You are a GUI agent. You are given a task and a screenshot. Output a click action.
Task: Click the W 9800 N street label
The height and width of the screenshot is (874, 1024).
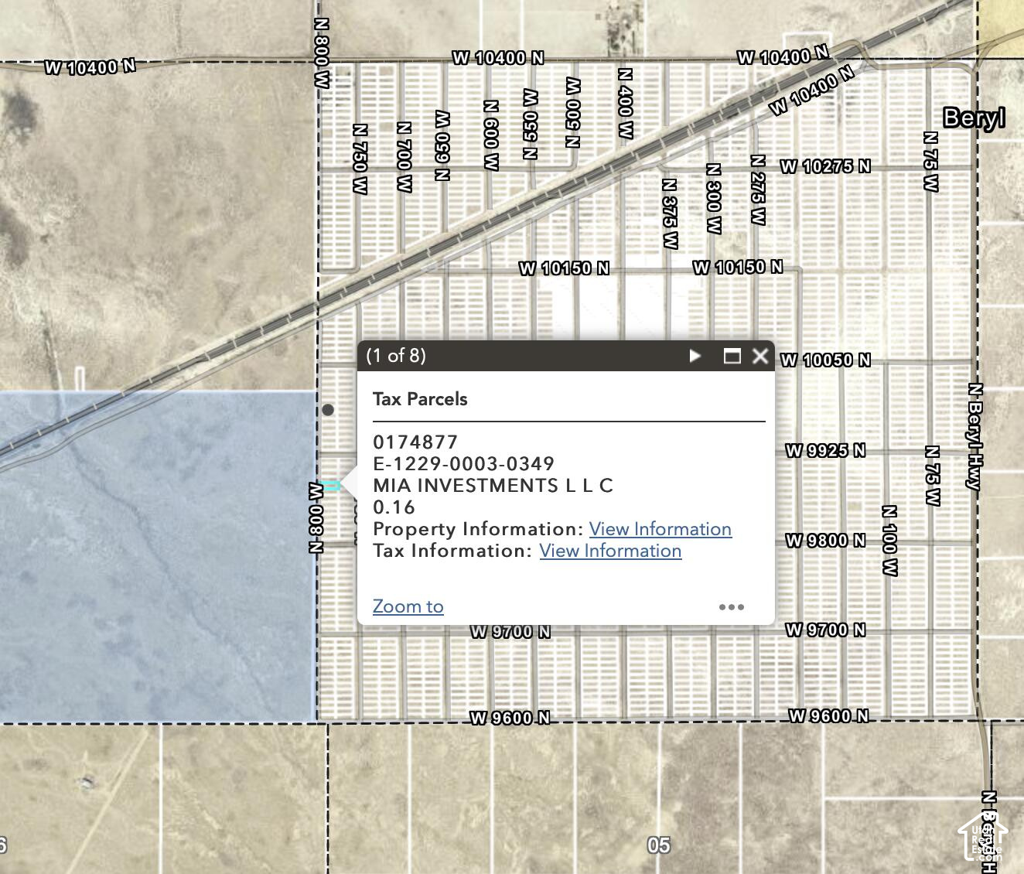click(x=825, y=541)
